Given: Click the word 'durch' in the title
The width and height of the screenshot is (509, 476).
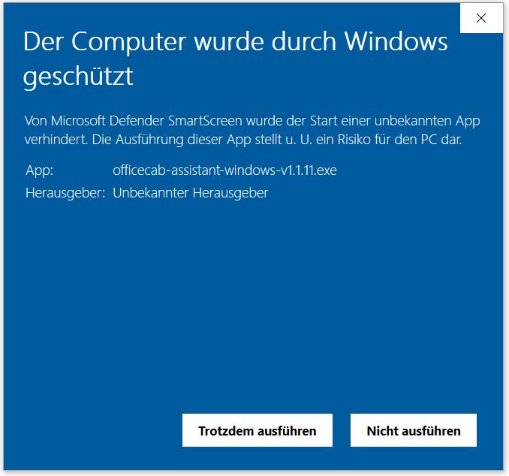Looking at the screenshot, I should (304, 42).
